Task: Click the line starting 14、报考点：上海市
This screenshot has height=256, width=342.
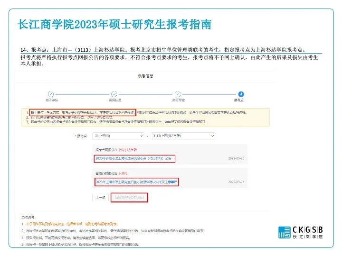Action: (163, 50)
